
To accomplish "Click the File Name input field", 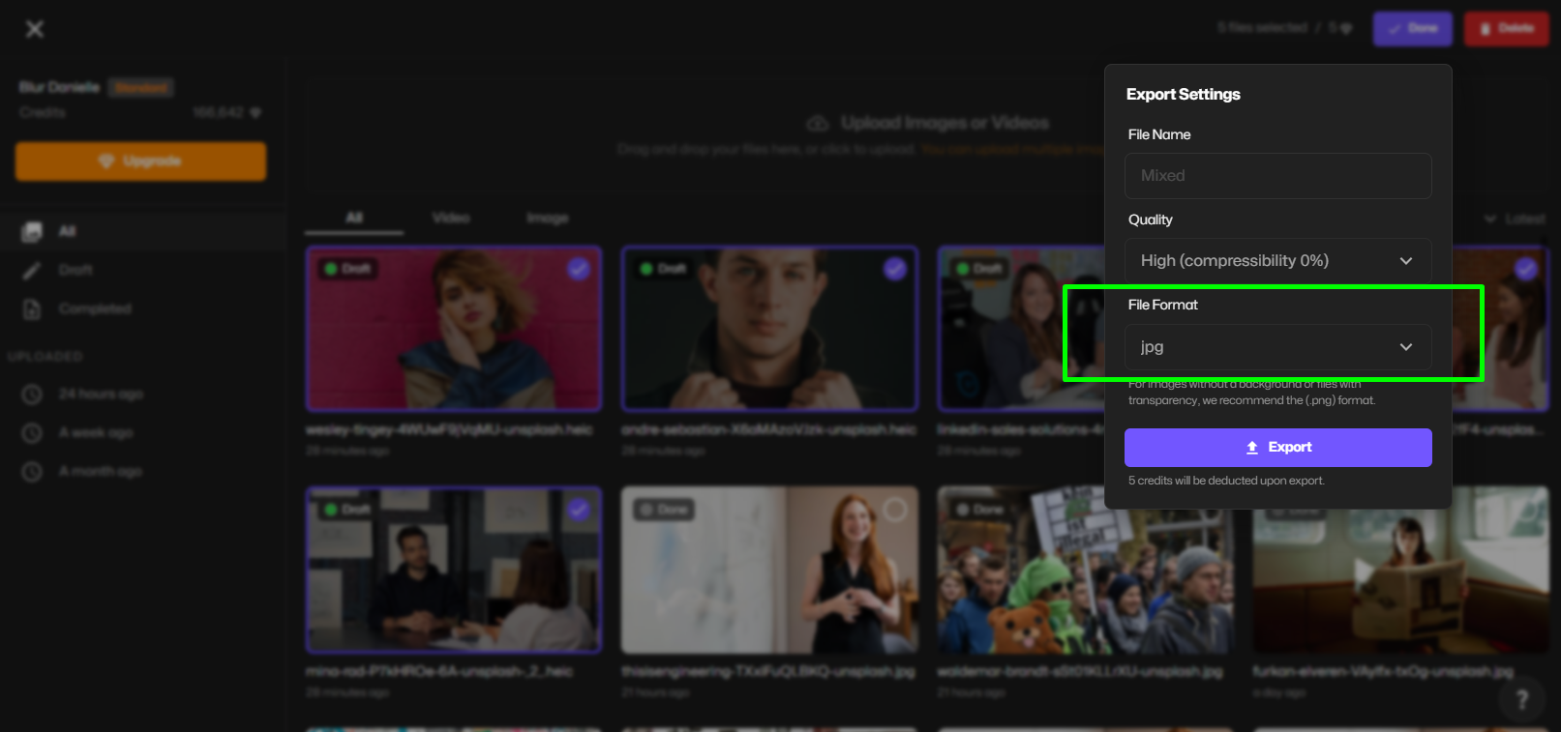I will tap(1277, 176).
